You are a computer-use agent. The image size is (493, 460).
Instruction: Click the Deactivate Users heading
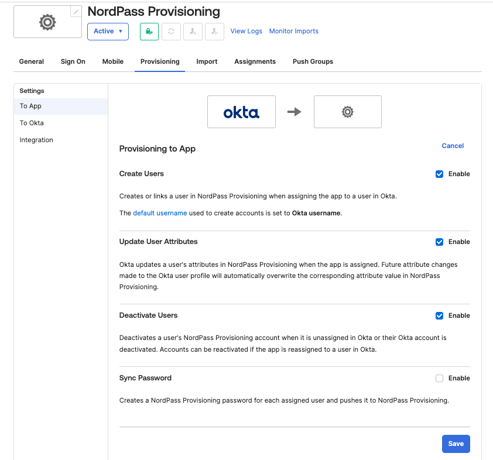click(148, 315)
